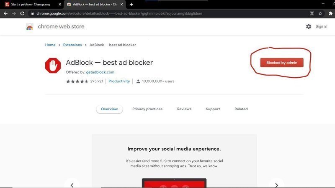Open the Reviews tab
This screenshot has height=188, width=335.
click(184, 109)
